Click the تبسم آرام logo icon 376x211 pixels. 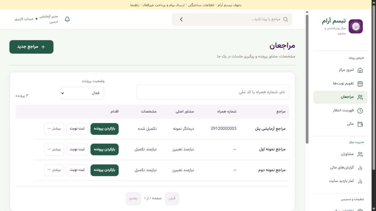point(355,26)
